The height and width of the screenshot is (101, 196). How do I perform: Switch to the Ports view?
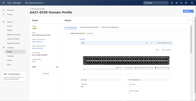click(157, 50)
